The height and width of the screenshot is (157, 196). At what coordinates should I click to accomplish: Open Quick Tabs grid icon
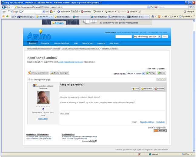(x=13, y=17)
